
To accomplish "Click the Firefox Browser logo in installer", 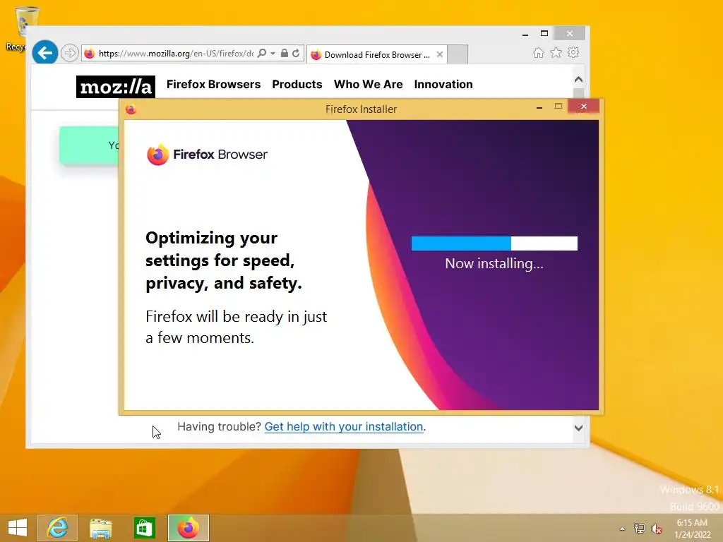I will (207, 155).
